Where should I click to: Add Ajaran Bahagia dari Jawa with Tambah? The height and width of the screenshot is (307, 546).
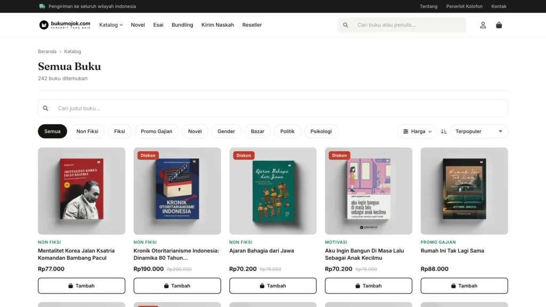pyautogui.click(x=273, y=286)
